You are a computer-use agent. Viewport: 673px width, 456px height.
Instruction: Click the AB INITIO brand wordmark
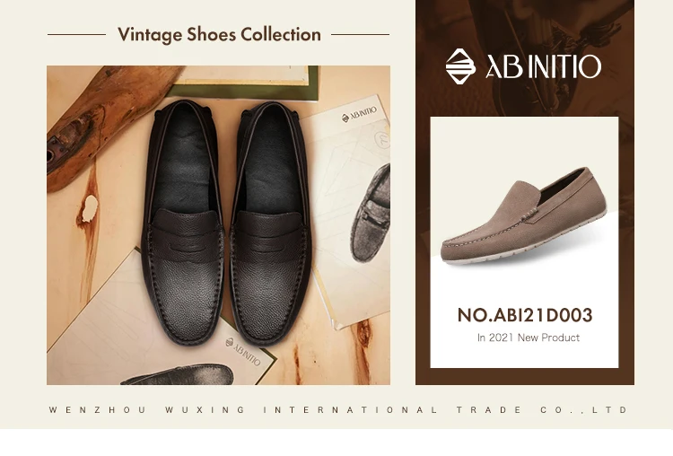544,66
